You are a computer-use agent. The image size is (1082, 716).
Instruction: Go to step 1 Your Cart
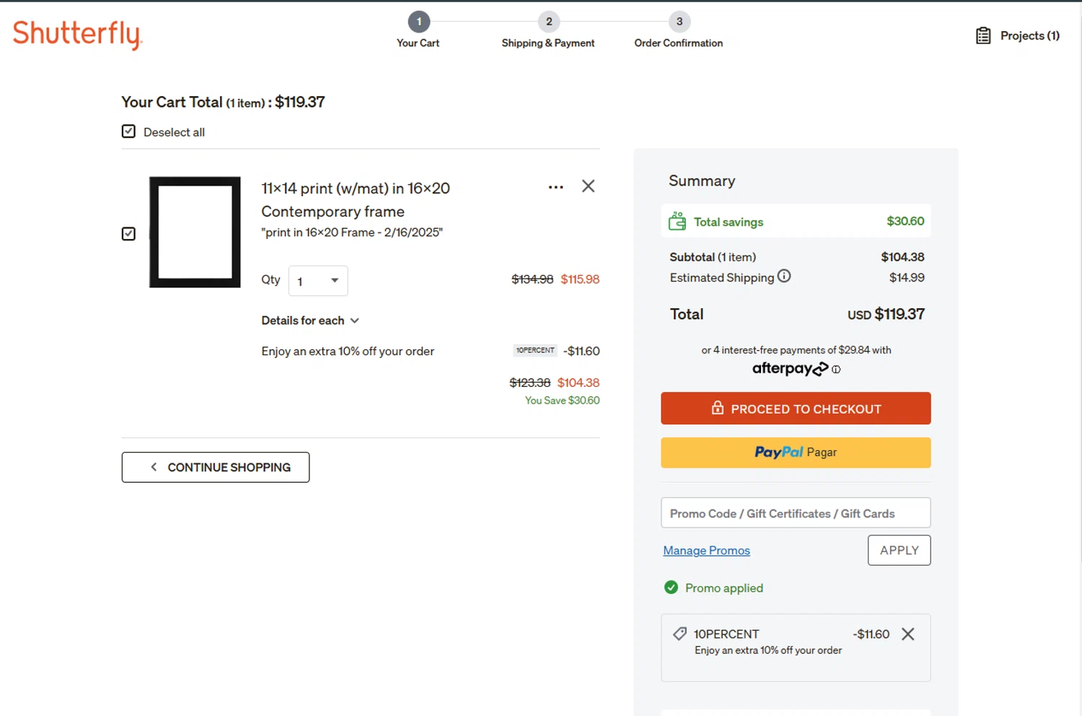[x=418, y=30]
